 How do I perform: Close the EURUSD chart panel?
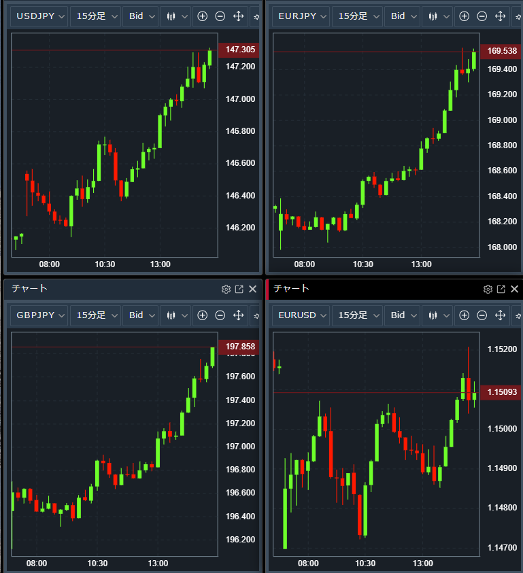(515, 290)
